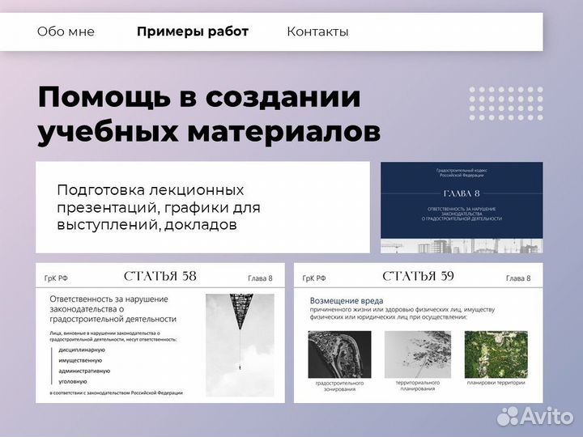Click the 'градостроительного зонирования' aerial photo
Viewport: 583px width, 437px height.
pos(339,354)
